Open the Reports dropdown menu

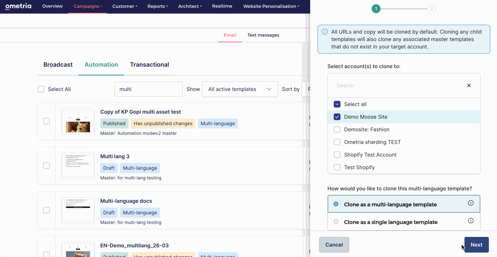[157, 6]
